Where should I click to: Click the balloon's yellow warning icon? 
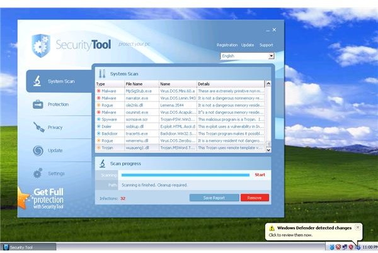point(272,228)
